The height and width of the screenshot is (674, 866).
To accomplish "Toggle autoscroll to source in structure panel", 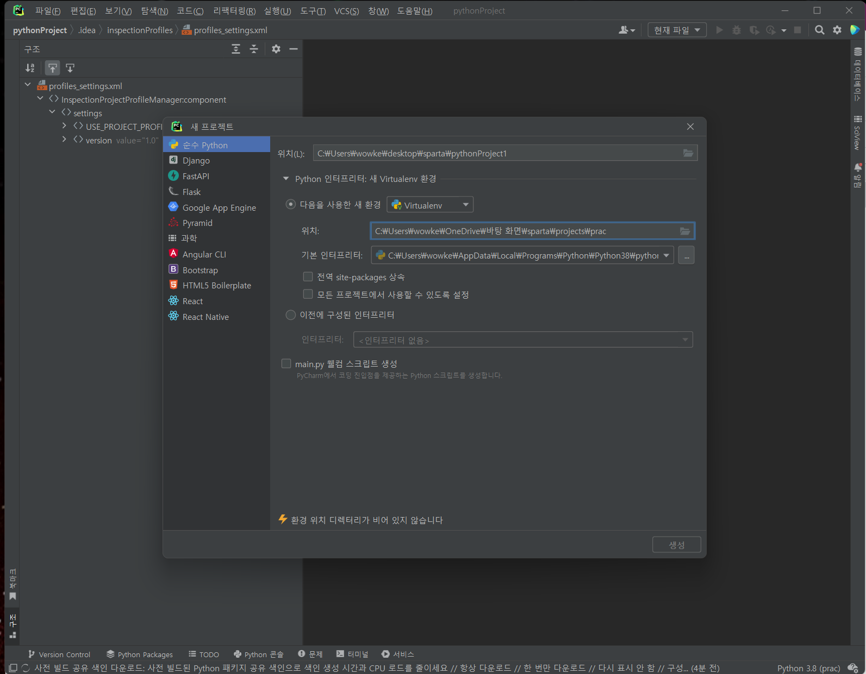I will pos(52,68).
